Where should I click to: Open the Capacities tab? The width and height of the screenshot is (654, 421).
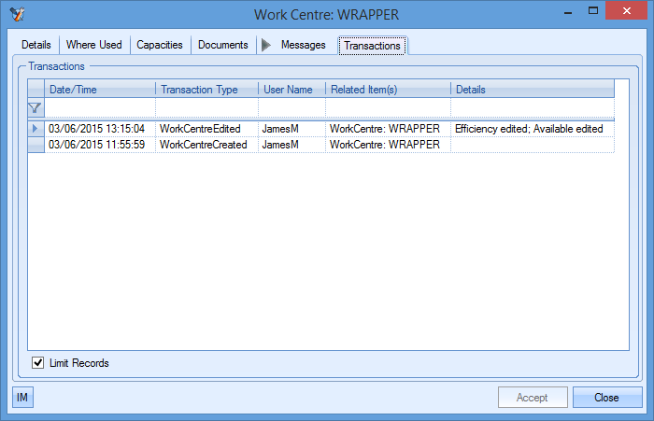click(160, 45)
